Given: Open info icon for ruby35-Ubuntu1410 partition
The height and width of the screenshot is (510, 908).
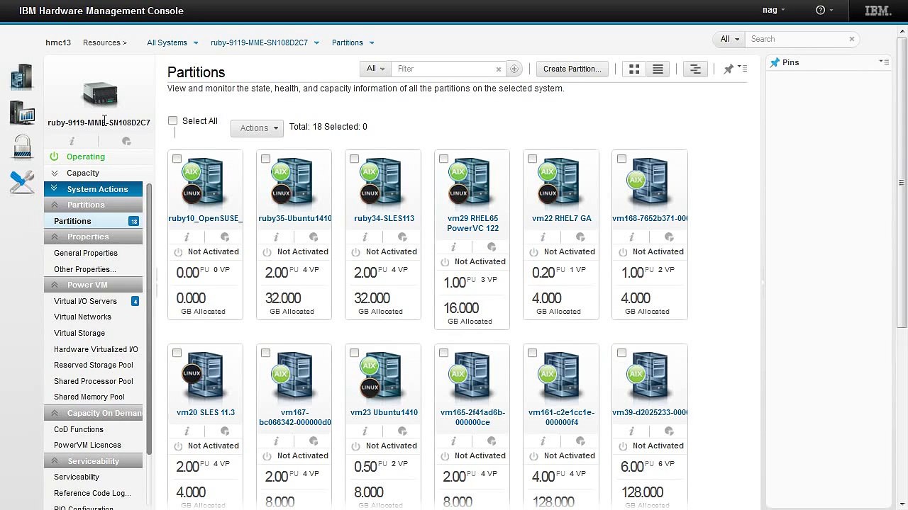Looking at the screenshot, I should pos(276,237).
